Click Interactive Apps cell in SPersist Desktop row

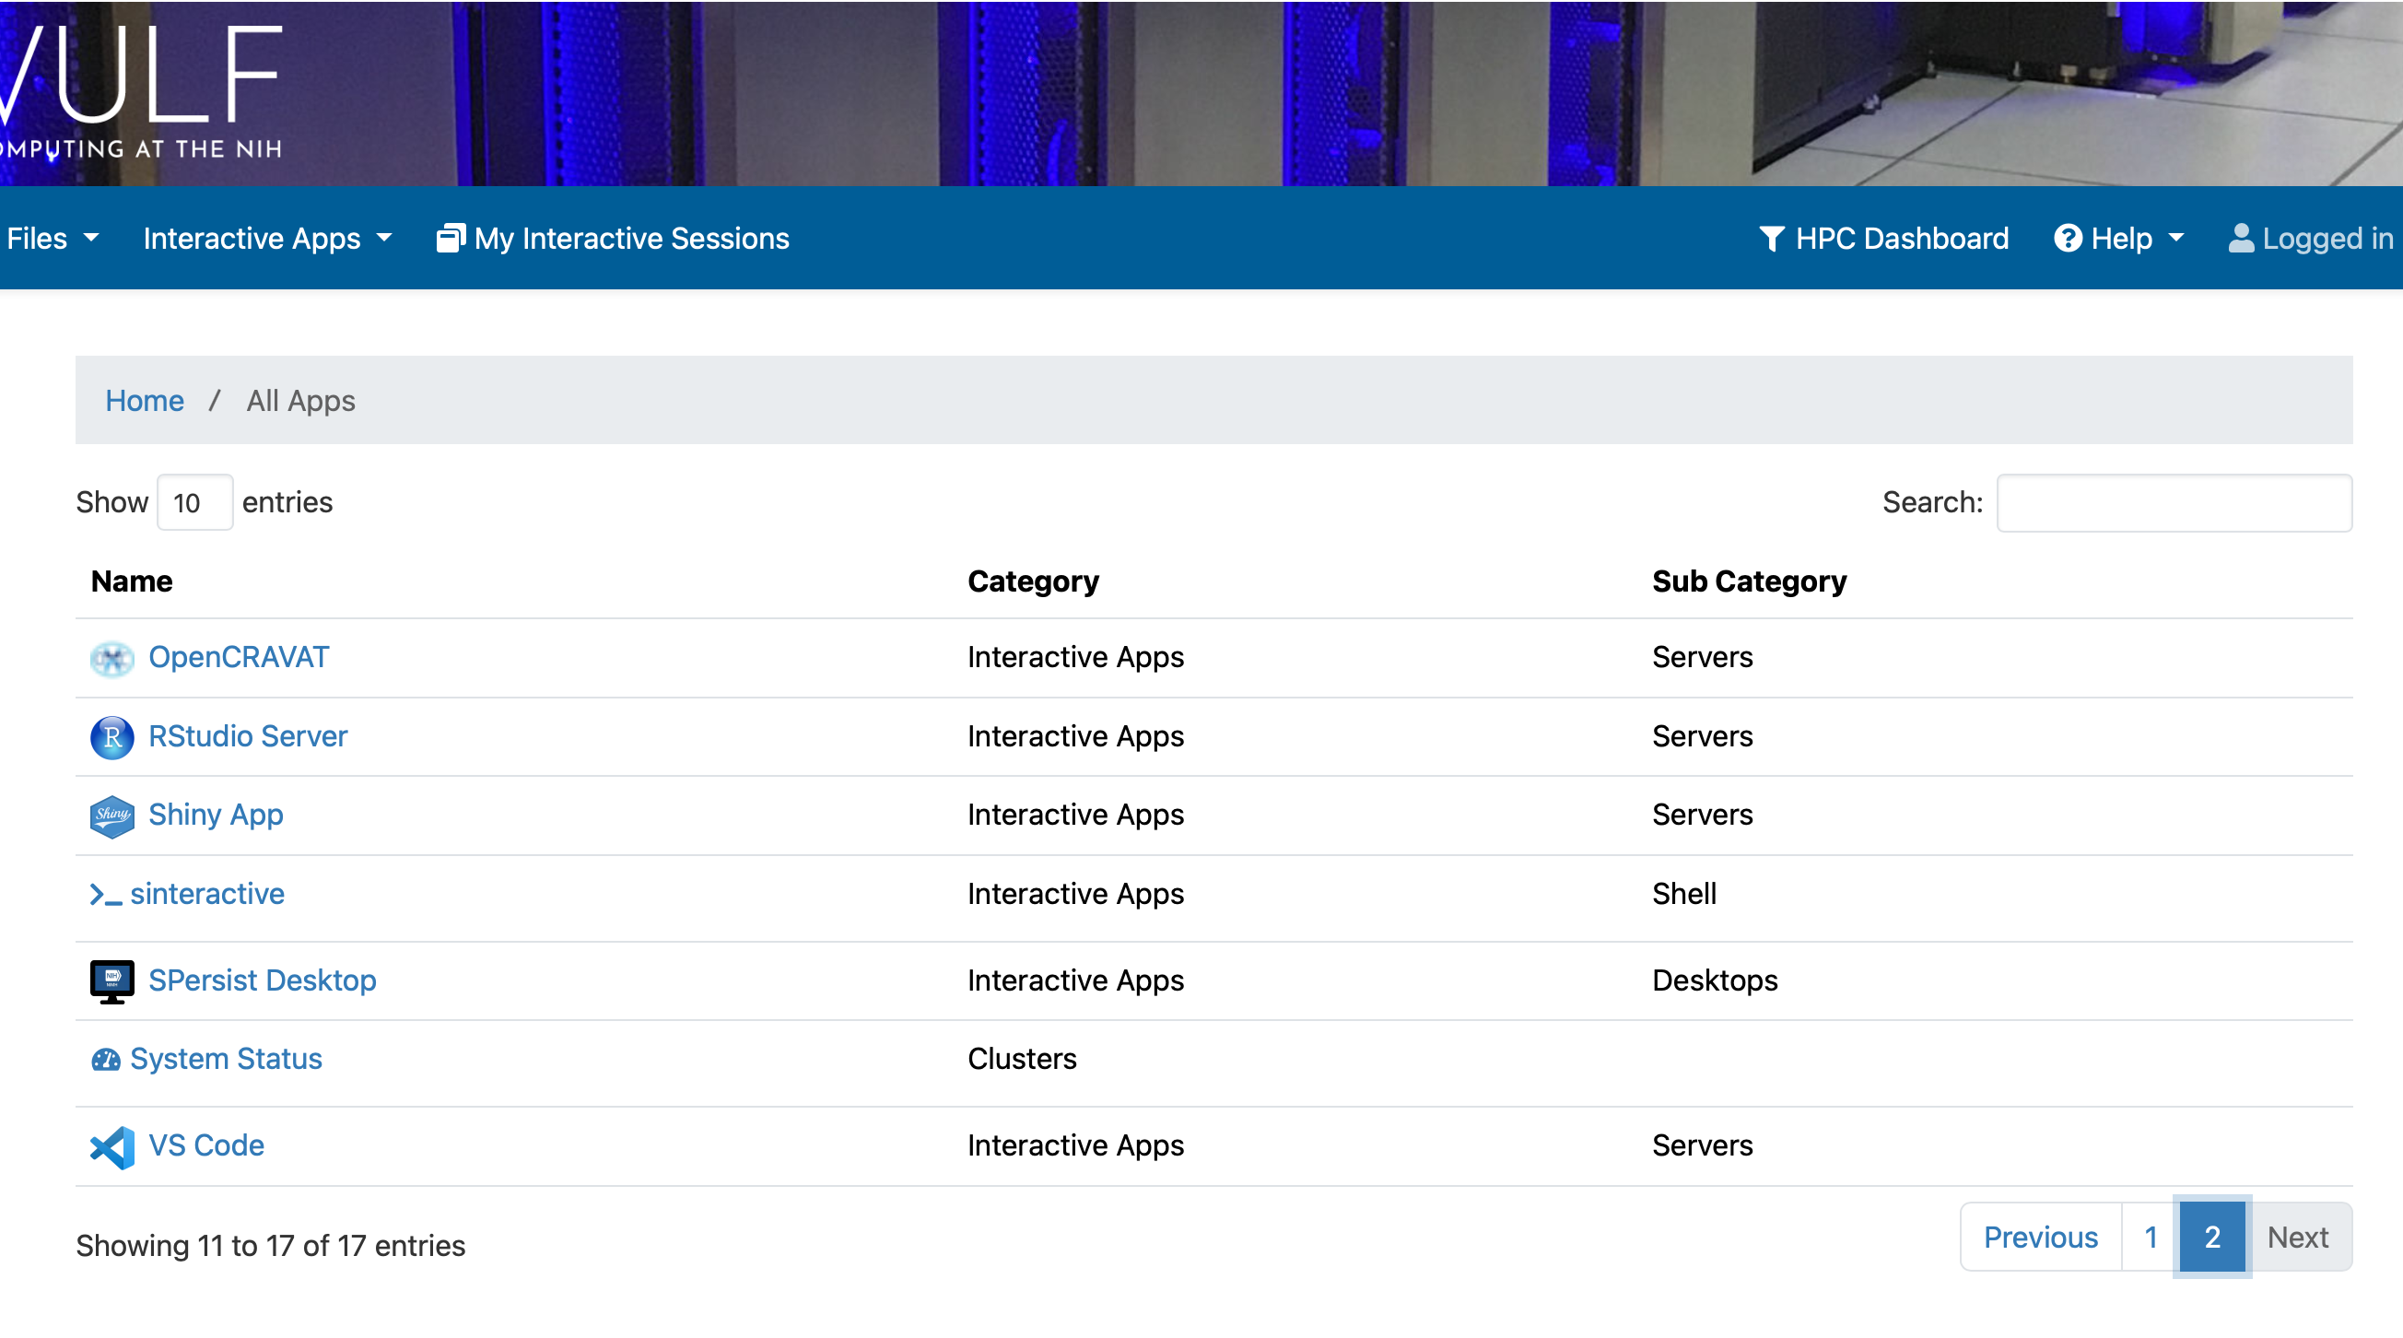pos(1076,980)
